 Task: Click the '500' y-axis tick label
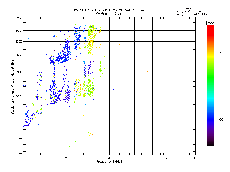point(19,42)
